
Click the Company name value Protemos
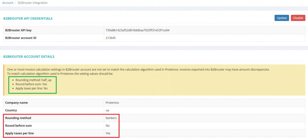click(112, 102)
